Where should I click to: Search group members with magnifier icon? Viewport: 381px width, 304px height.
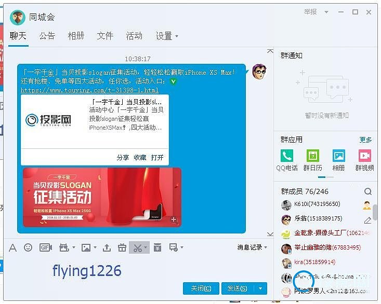point(368,191)
